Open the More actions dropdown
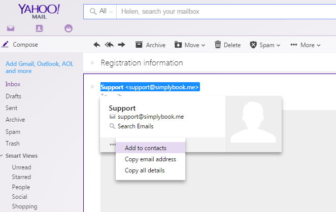 [x=305, y=45]
